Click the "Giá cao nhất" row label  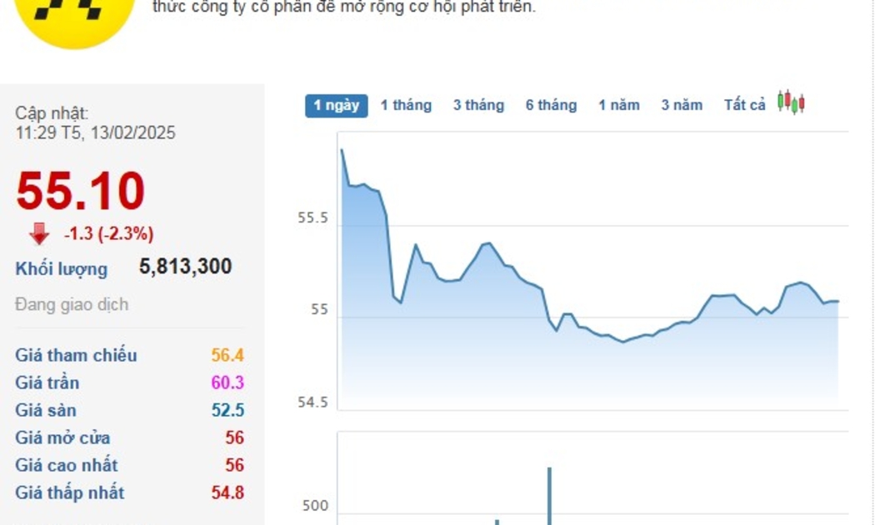[67, 465]
